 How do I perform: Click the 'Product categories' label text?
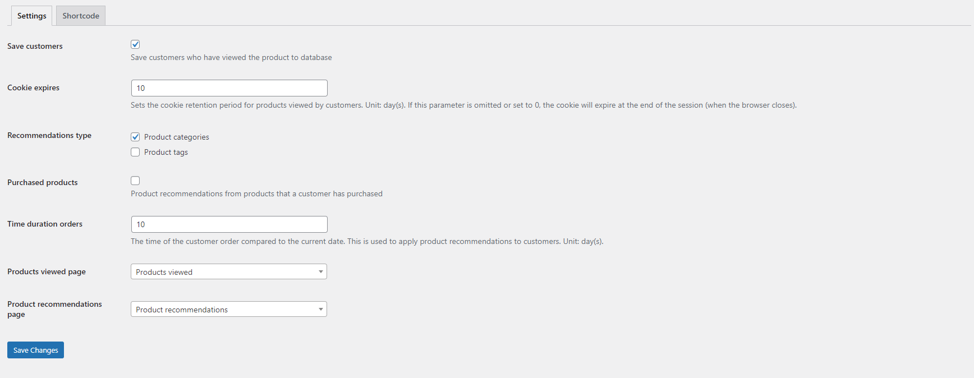pyautogui.click(x=177, y=137)
